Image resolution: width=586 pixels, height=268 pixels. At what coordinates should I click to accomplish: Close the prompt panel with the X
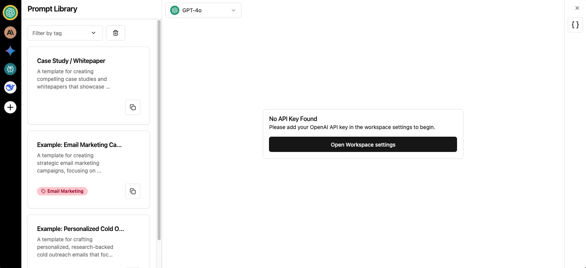[x=577, y=8]
